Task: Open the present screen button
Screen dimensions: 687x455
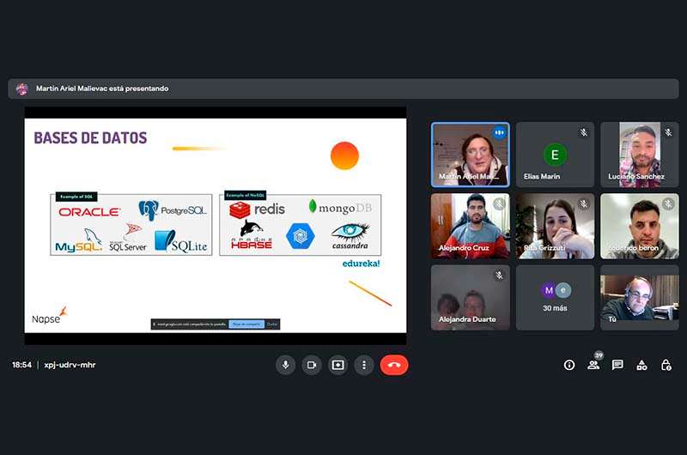Action: click(337, 365)
